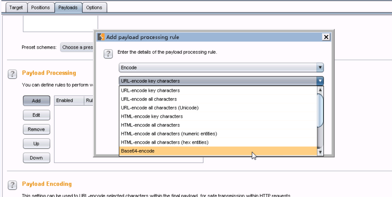Close the Add payload processing rule dialog
392x197 pixels.
(x=325, y=37)
